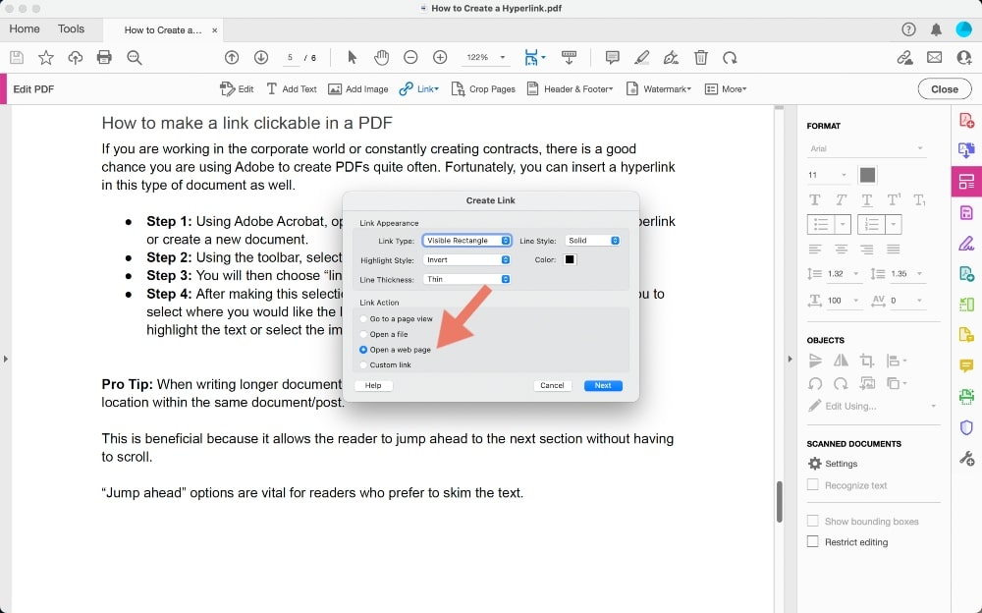
Task: Select the Hand pan tool
Action: 381,57
